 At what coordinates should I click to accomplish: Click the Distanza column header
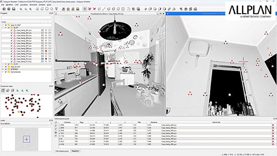[x=154, y=122]
